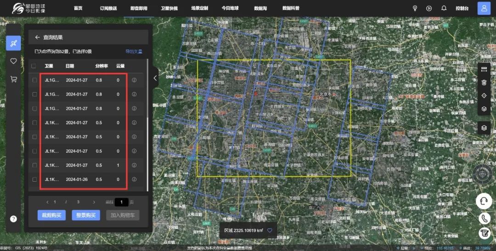
Task: Open the favorites heart icon in sidebar
Action: (13, 61)
